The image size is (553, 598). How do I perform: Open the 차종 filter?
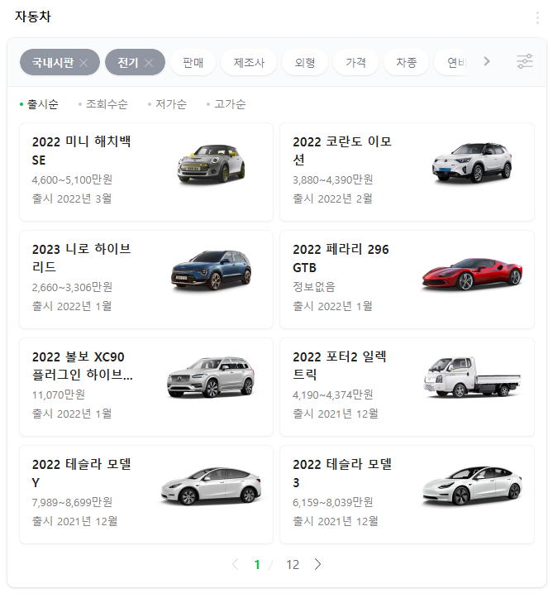tap(406, 62)
